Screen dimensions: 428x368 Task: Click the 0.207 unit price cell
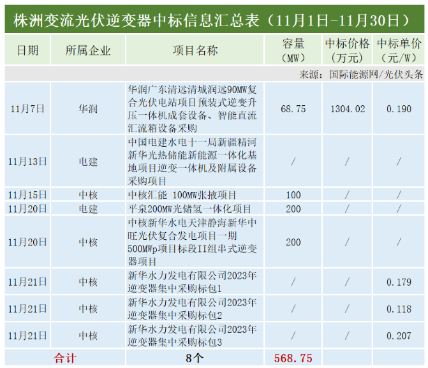click(399, 335)
